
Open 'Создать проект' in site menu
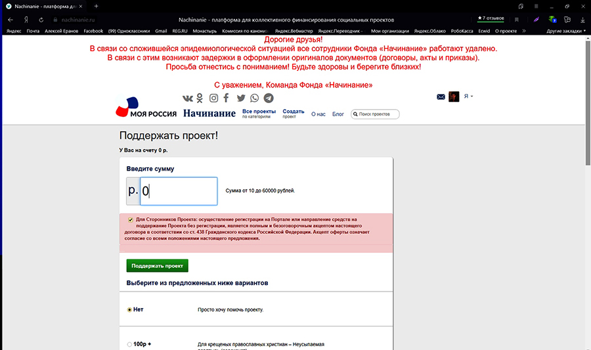tap(294, 114)
